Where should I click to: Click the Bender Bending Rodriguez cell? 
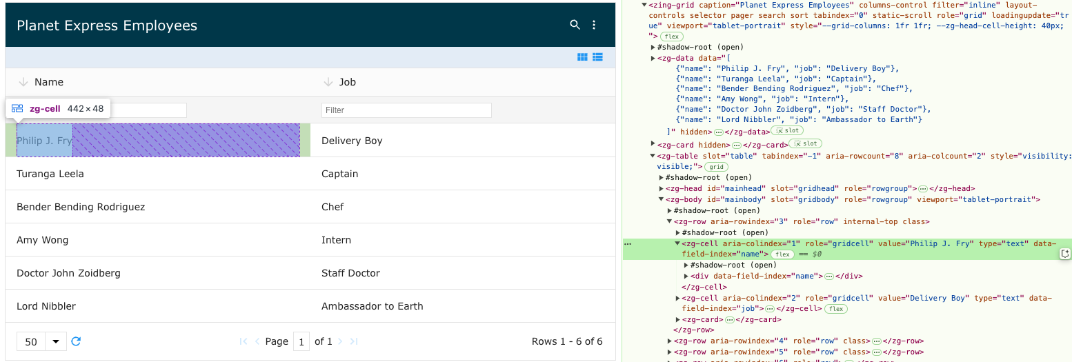pos(158,207)
